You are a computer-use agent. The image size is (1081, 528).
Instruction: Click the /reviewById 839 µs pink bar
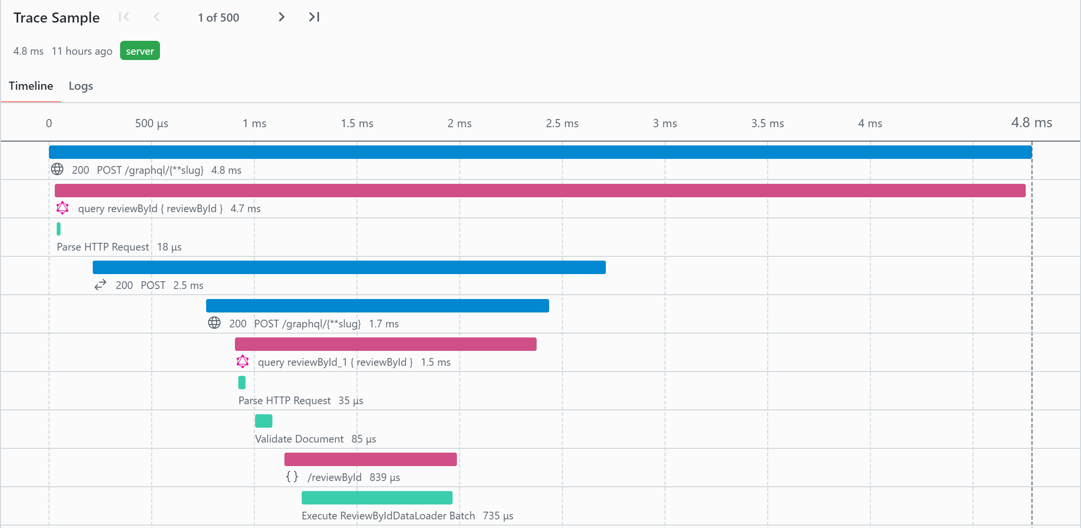370,459
